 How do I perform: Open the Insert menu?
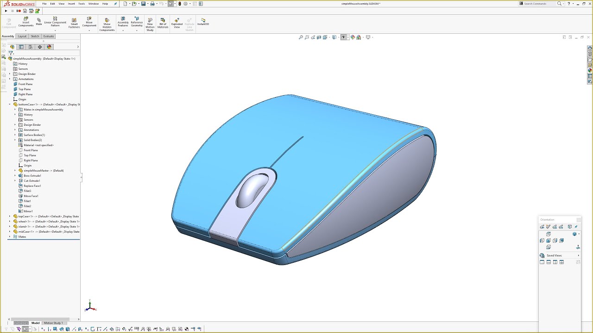click(x=71, y=4)
